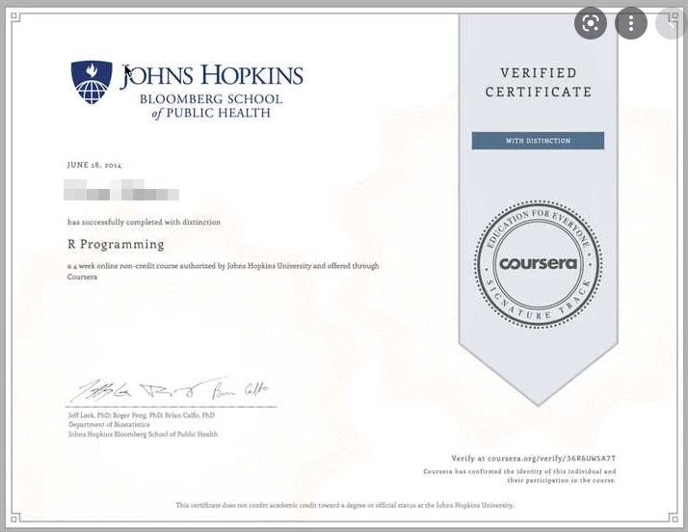The height and width of the screenshot is (532, 688).
Task: Click the '4 week online non-credit course' description
Action: 223,271
